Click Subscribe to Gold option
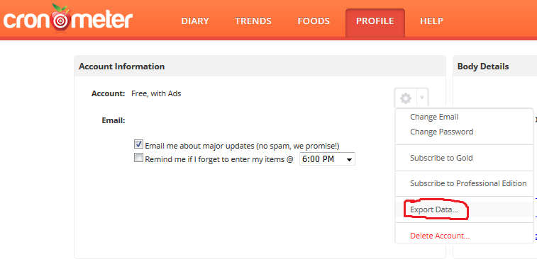Screen dimensions: 537x259 click(441, 158)
